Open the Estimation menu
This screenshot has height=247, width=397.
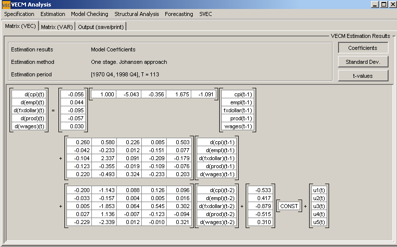coord(52,14)
